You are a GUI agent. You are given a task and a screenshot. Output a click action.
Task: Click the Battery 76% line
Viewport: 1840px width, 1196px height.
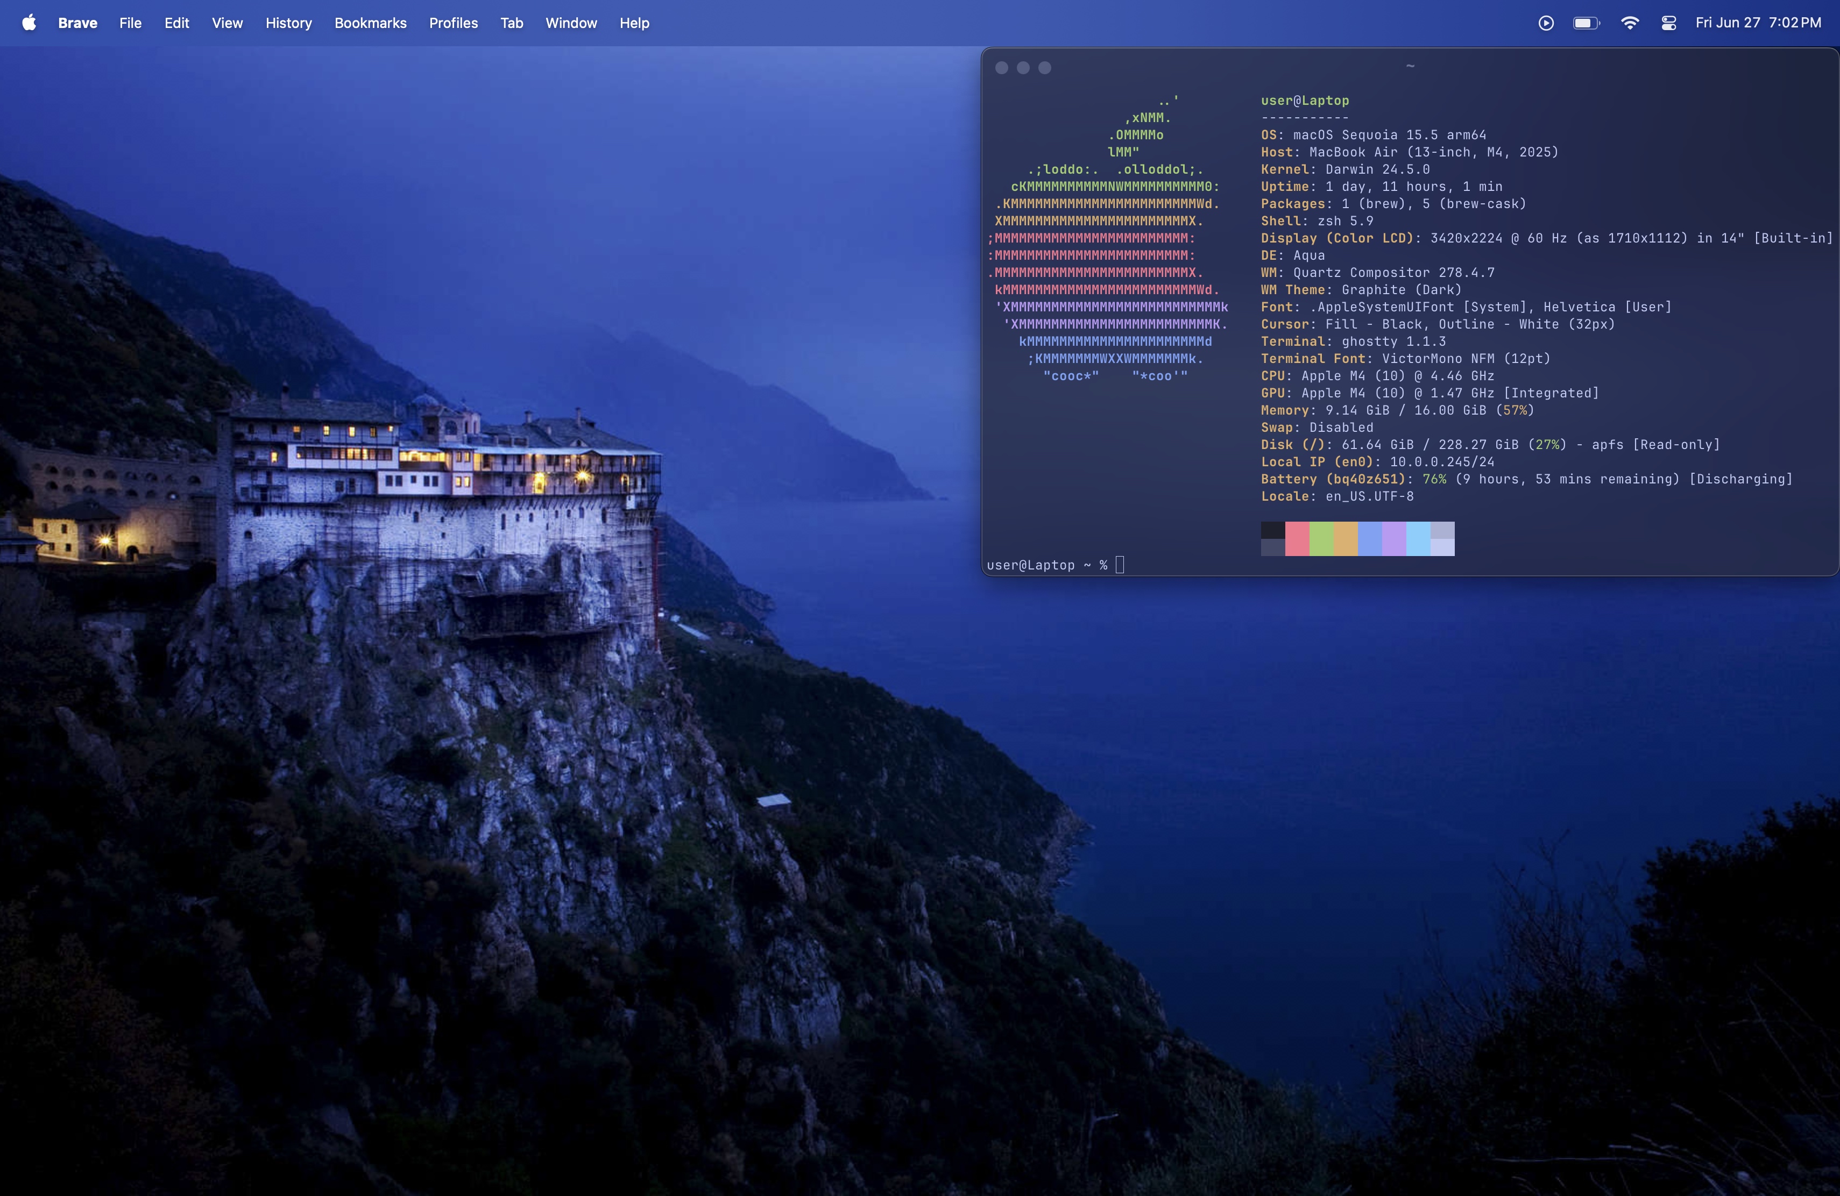pos(1527,479)
